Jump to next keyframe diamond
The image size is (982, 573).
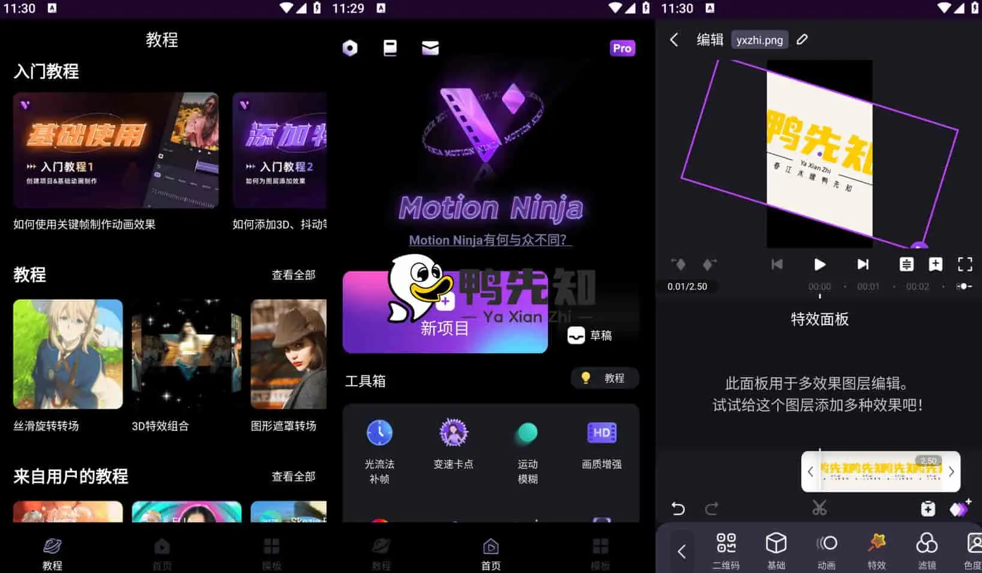click(x=709, y=264)
